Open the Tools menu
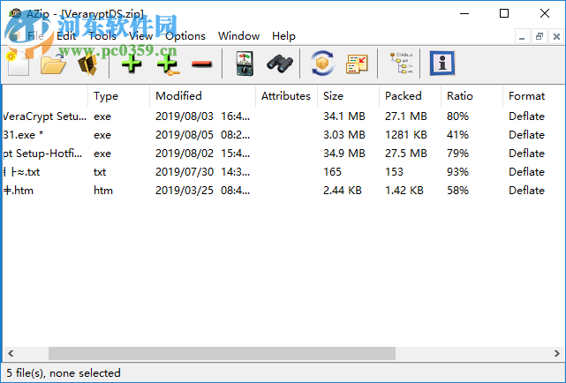The width and height of the screenshot is (566, 383). (102, 36)
